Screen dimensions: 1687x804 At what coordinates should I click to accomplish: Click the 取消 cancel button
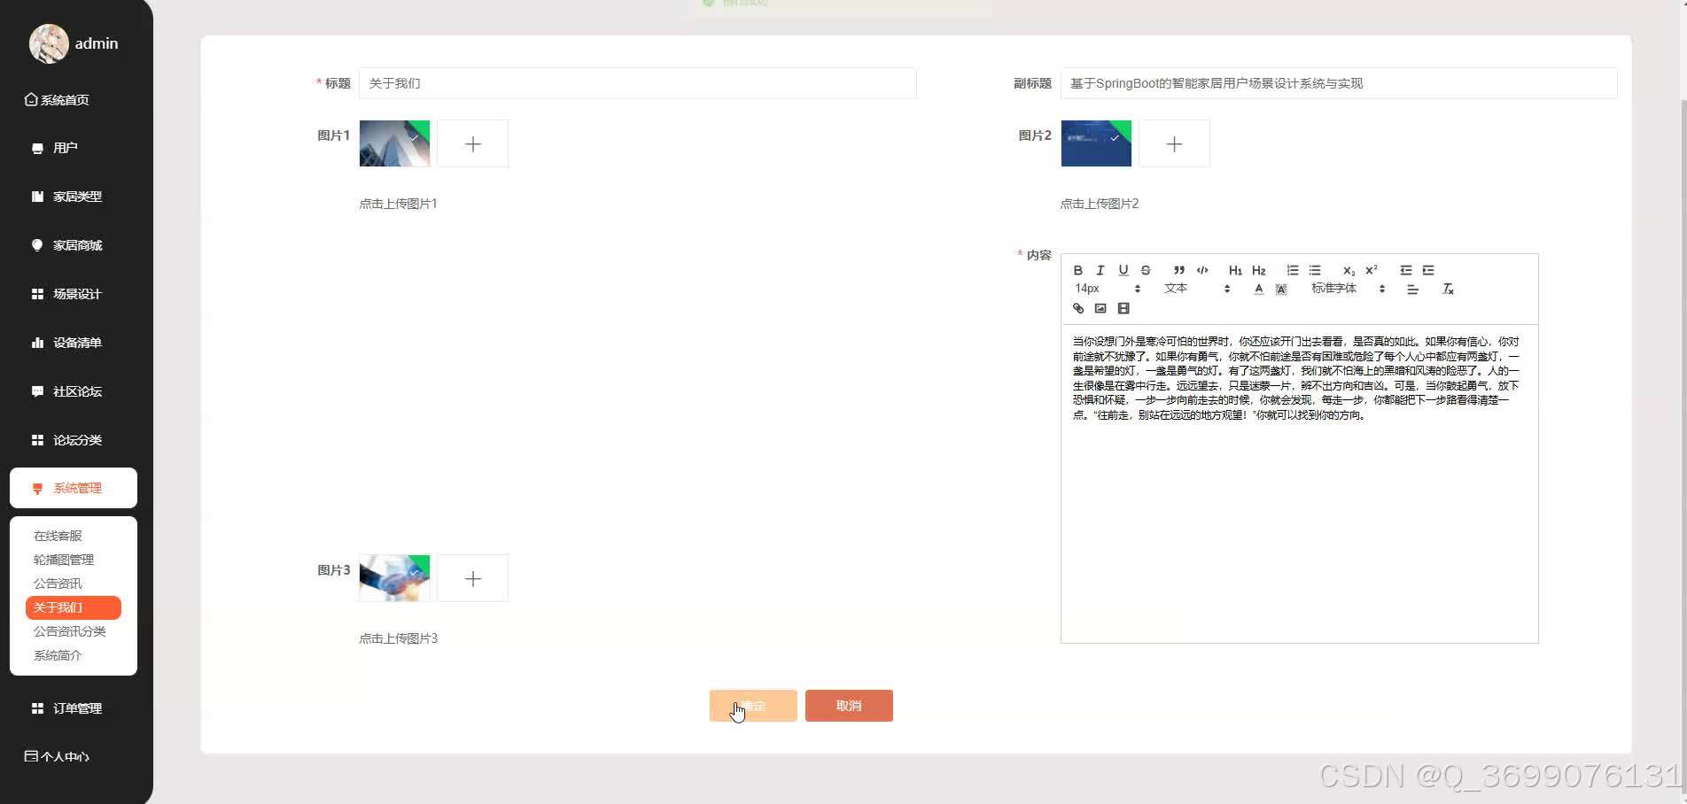pyautogui.click(x=849, y=706)
